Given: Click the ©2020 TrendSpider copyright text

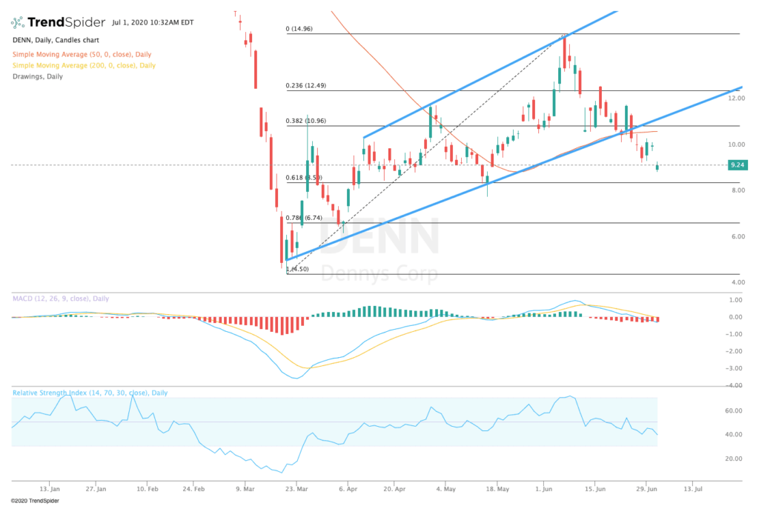Looking at the screenshot, I should click(35, 501).
